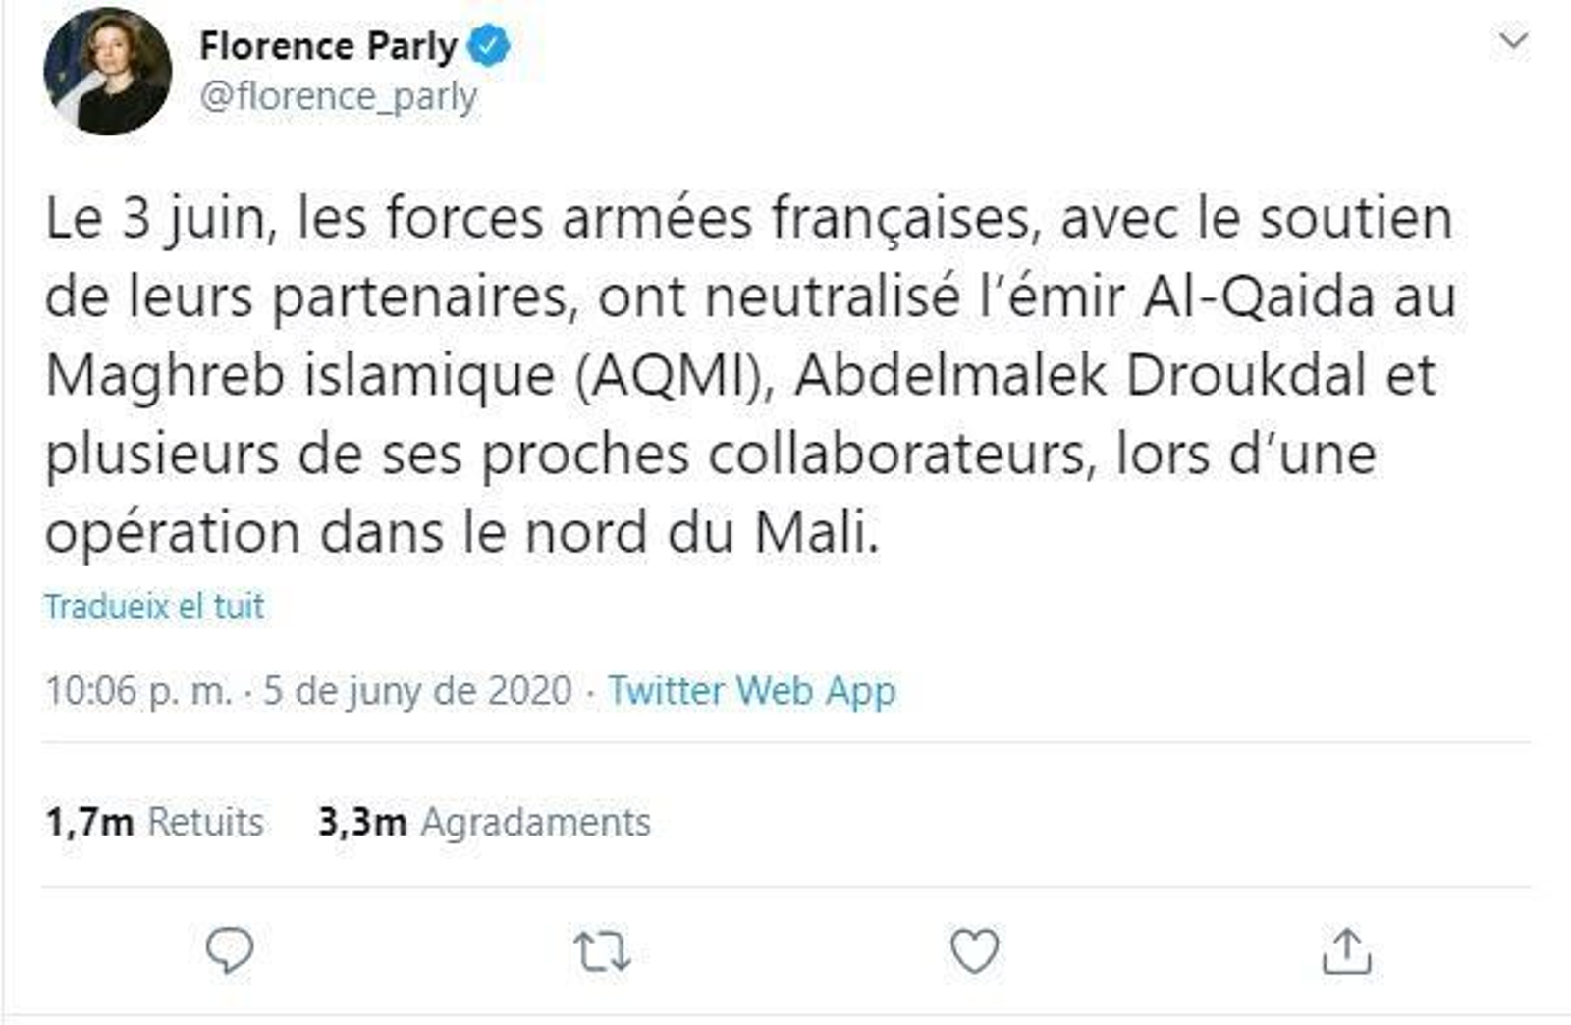The image size is (1571, 1025).
Task: Click the blue verified badge
Action: (488, 46)
